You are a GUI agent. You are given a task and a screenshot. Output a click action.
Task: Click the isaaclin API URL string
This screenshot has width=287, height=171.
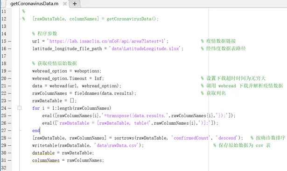pos(107,41)
